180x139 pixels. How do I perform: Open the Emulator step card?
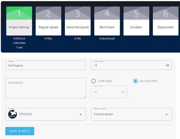tap(136, 21)
